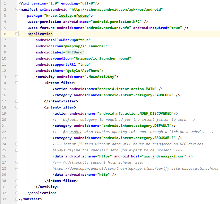The image size is (220, 204).
Task: Collapse the application tag fold marker
Action: coord(17,34)
